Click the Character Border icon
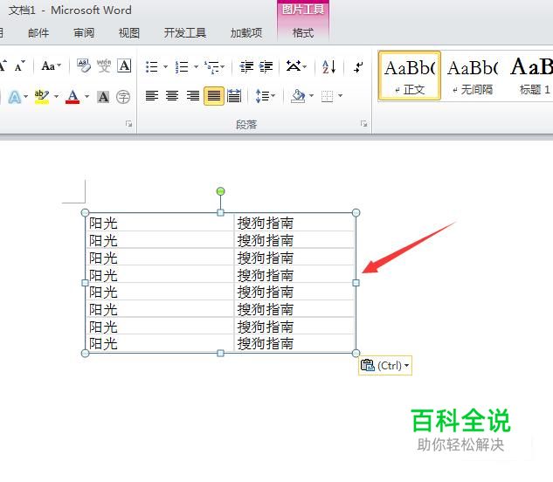Screen dimensions: 553x482 124,66
